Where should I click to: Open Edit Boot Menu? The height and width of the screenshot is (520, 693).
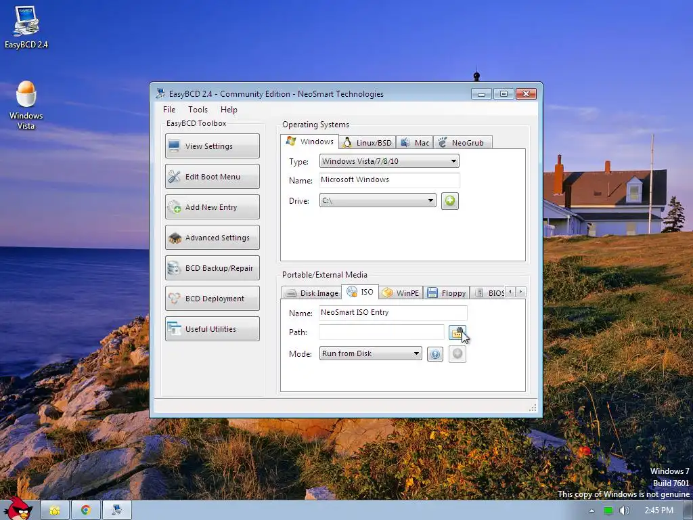pyautogui.click(x=212, y=177)
